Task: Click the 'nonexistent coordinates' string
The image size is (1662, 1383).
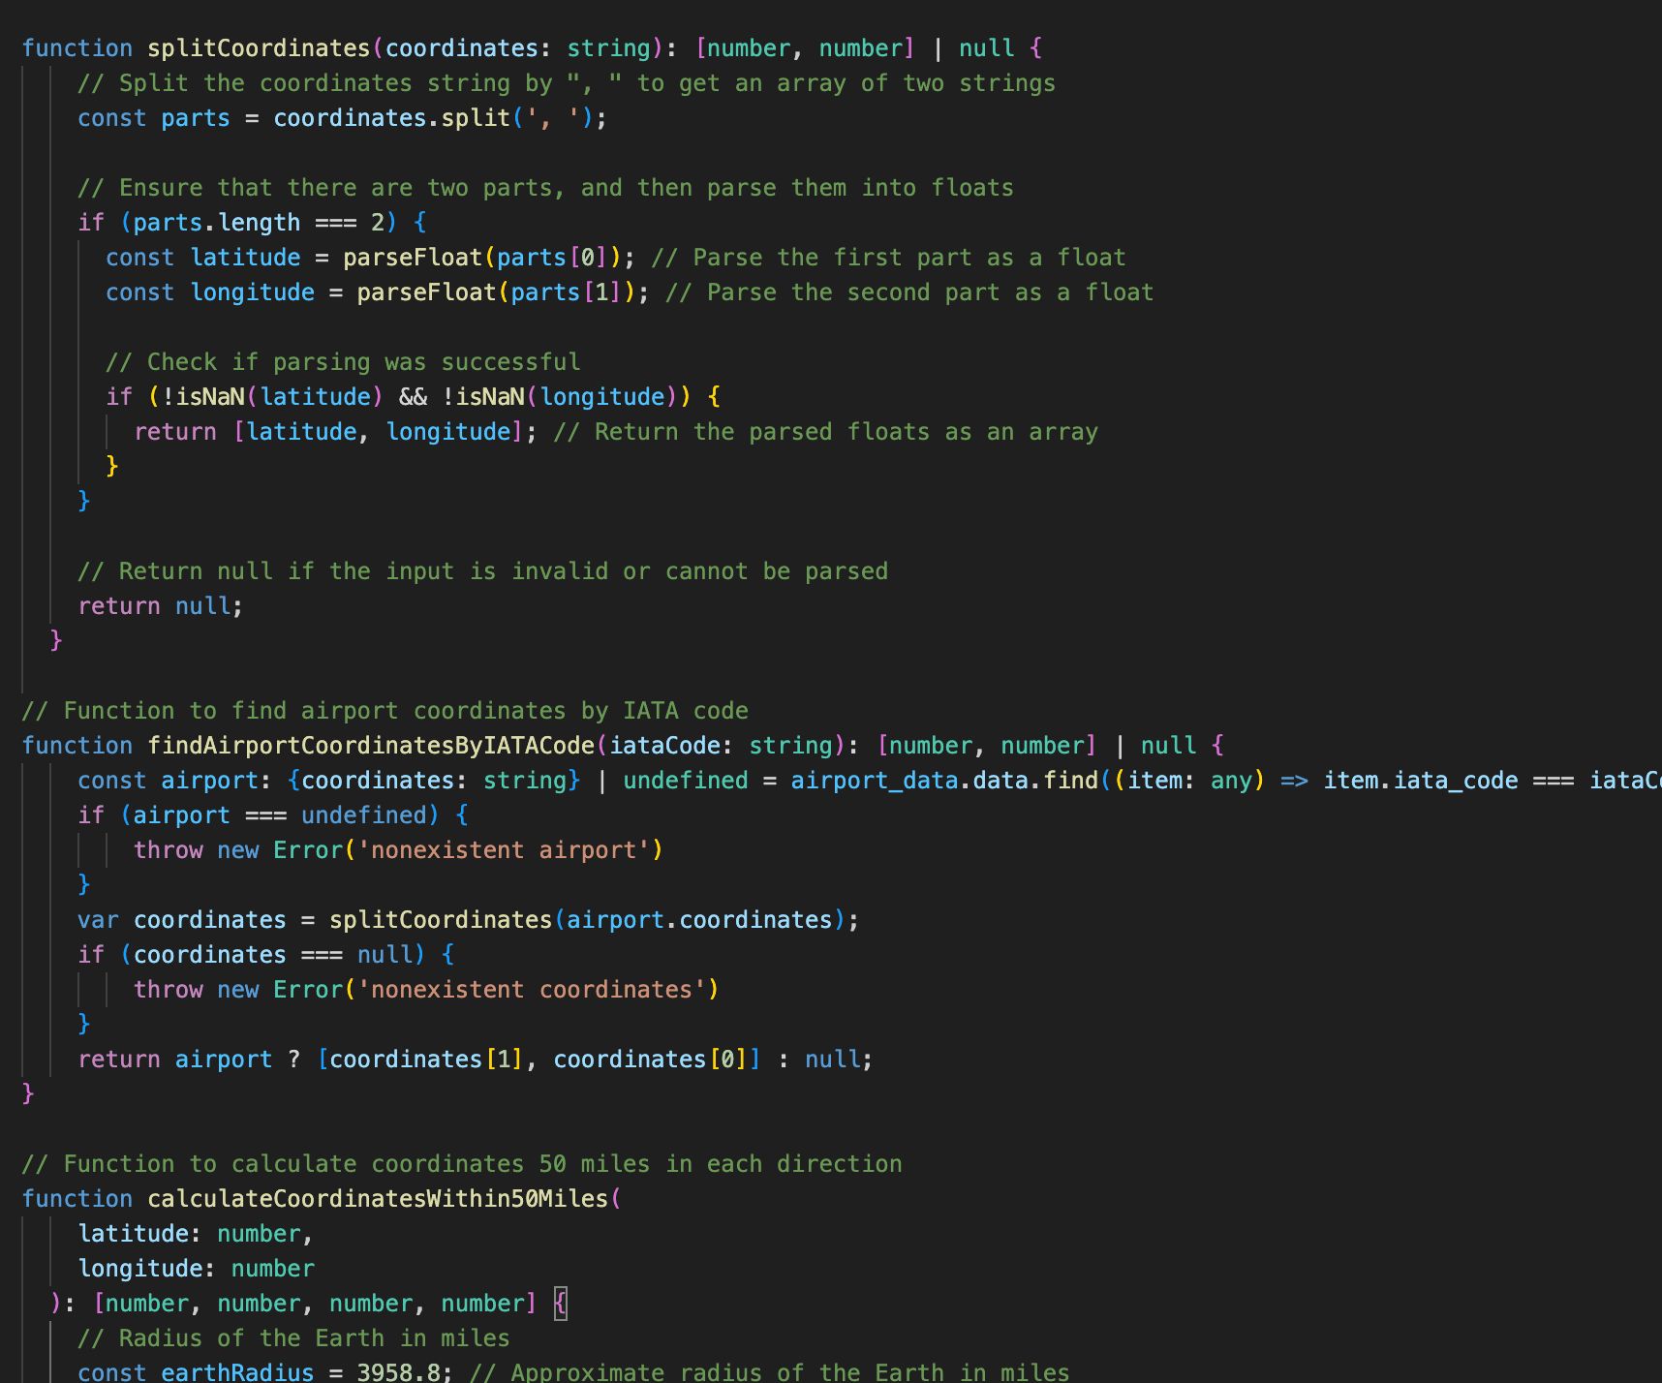Action: [532, 990]
